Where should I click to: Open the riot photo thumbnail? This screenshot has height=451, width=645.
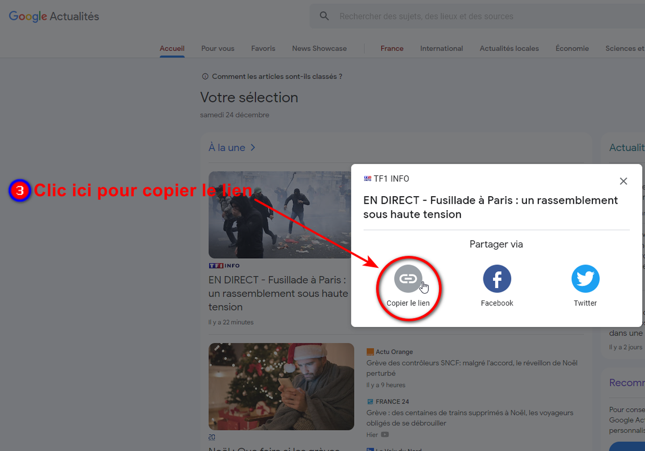click(x=280, y=215)
